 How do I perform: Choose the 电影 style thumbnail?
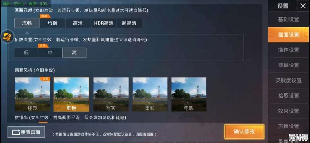[189, 94]
